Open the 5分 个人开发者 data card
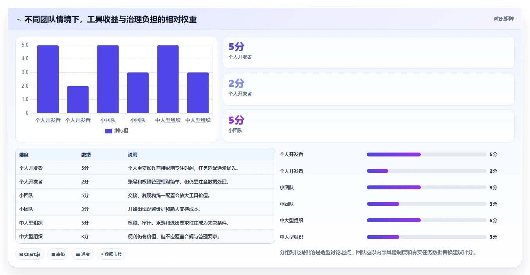This screenshot has width=530, height=275. (x=368, y=52)
